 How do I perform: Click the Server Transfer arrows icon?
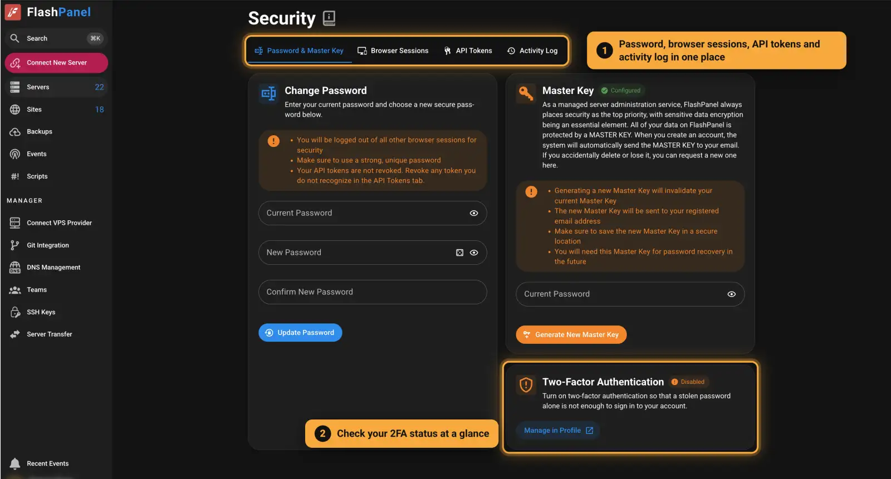coord(15,334)
